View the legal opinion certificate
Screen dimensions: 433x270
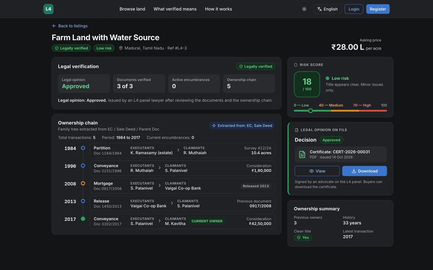(317, 171)
